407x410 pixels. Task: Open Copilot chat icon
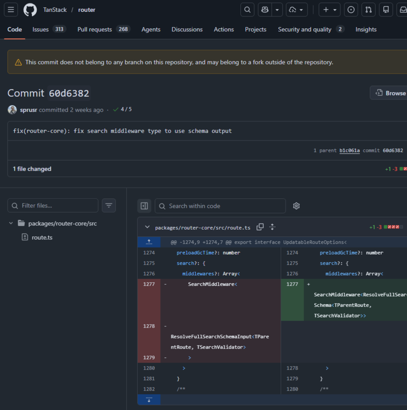(264, 10)
